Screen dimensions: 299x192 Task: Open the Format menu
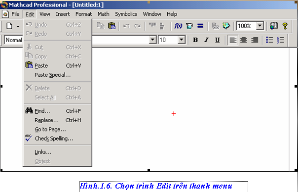click(x=83, y=14)
